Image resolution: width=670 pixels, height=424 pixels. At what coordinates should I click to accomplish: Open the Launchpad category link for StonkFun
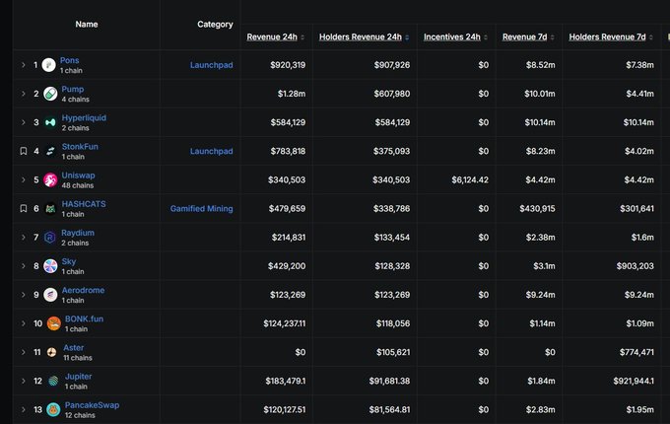point(212,151)
